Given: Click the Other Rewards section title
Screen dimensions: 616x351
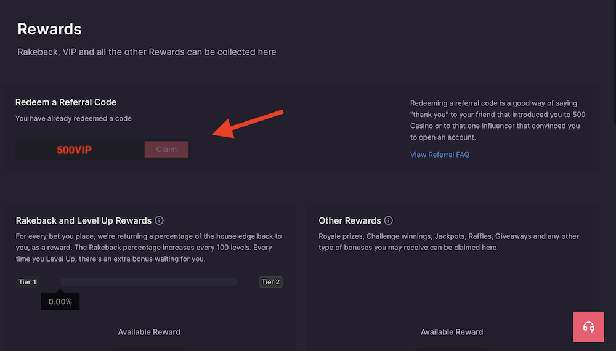Looking at the screenshot, I should click(350, 220).
